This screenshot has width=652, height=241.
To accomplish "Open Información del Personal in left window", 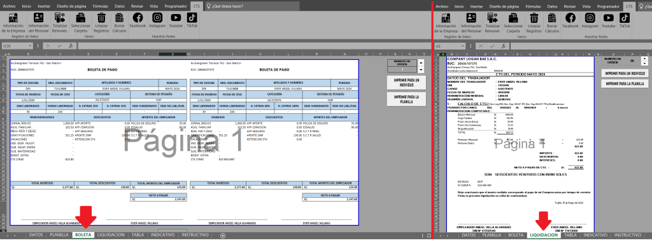I will [x=39, y=23].
